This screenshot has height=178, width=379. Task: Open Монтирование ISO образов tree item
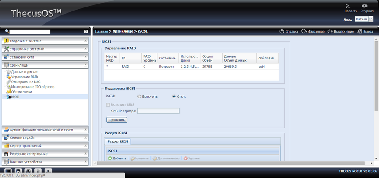[x=33, y=87]
